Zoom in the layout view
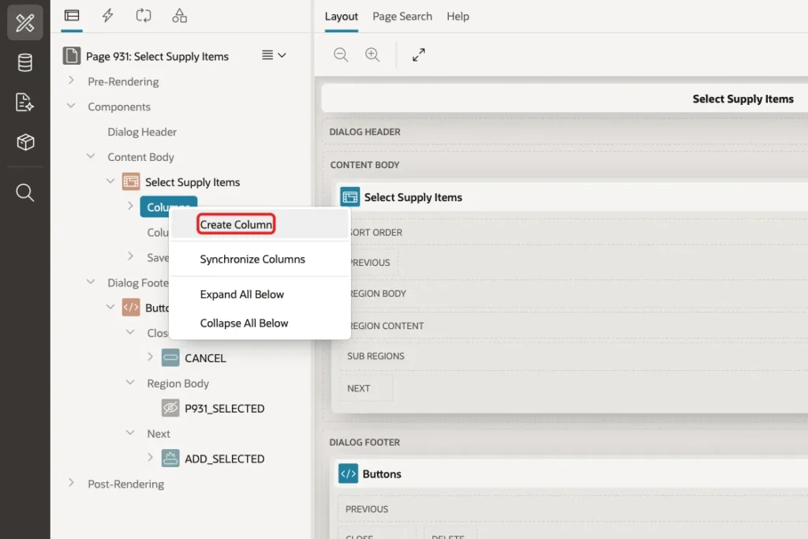 372,54
